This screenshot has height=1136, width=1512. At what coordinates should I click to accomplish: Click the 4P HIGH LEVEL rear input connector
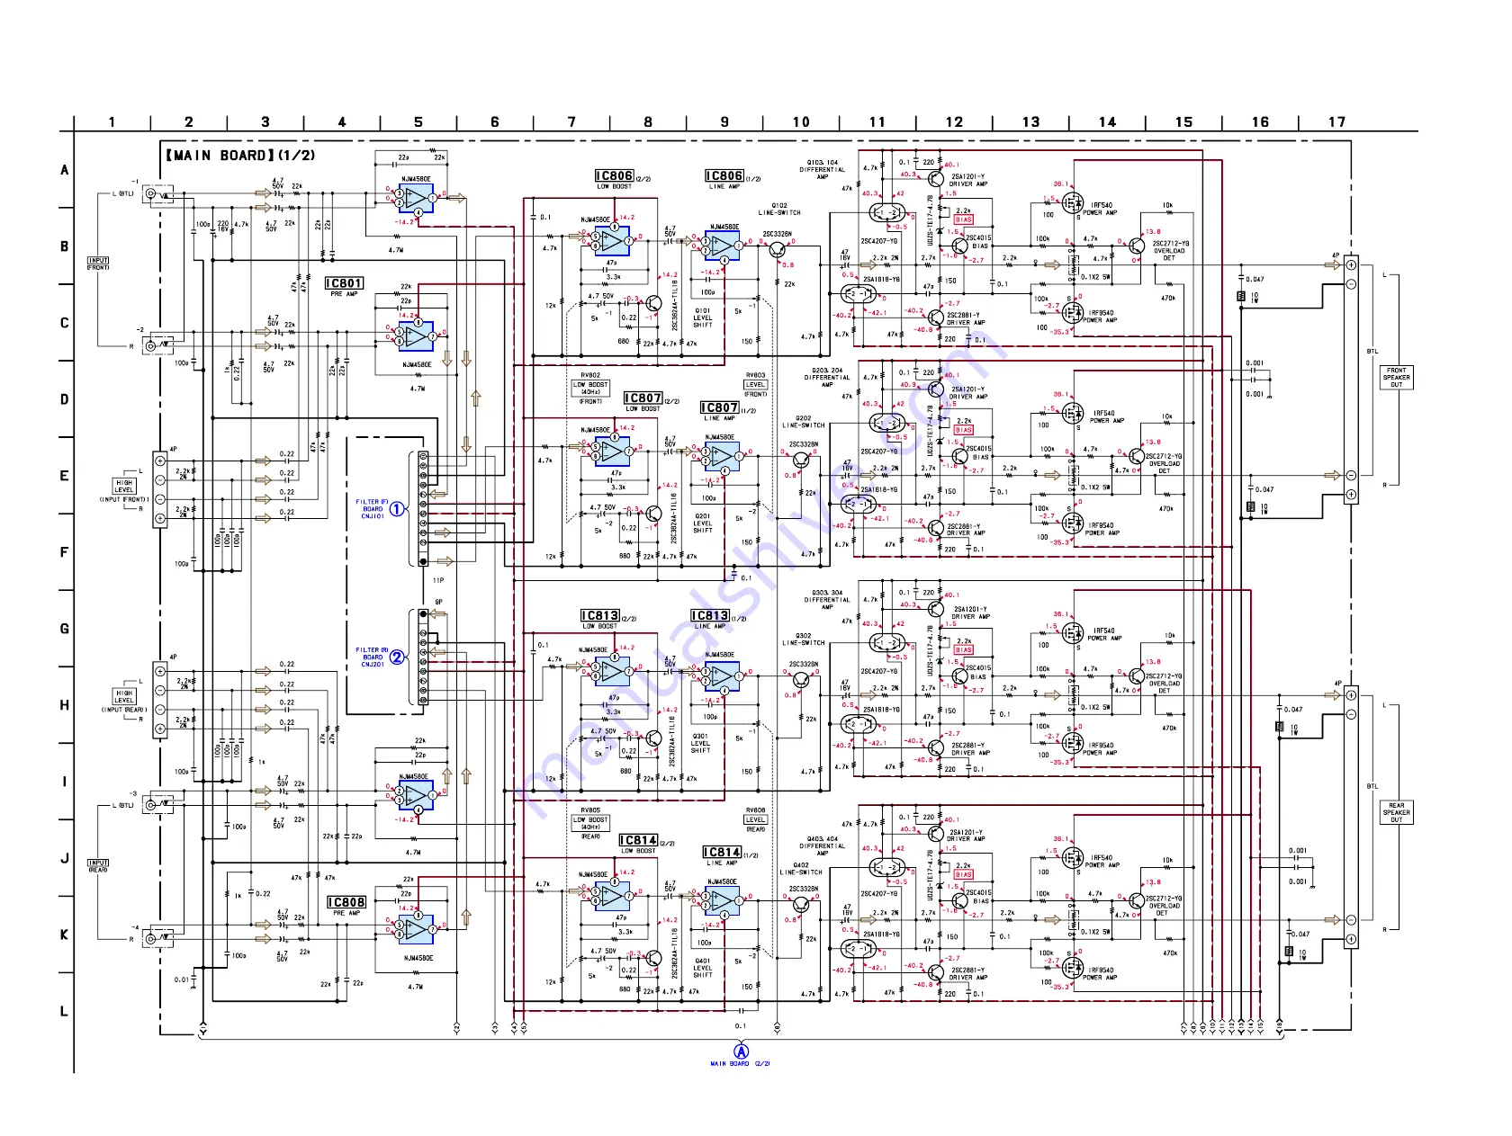click(160, 701)
